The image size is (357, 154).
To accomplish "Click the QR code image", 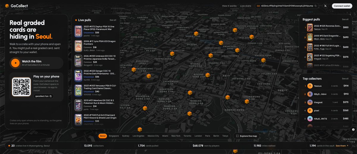I will coord(21,87).
